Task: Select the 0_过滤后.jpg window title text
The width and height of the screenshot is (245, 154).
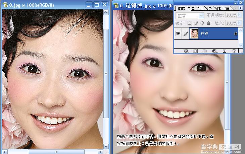Action: click(146, 6)
